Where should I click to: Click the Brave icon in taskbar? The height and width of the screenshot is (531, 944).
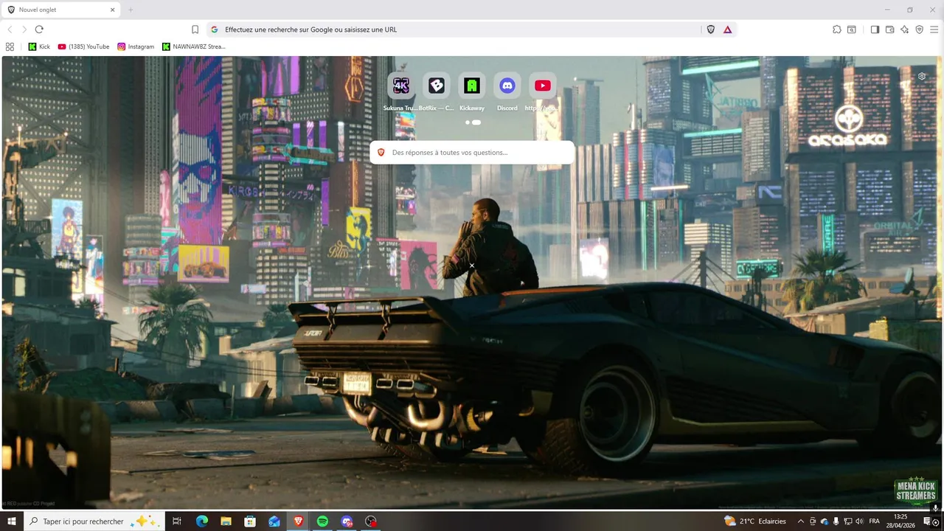(x=298, y=521)
